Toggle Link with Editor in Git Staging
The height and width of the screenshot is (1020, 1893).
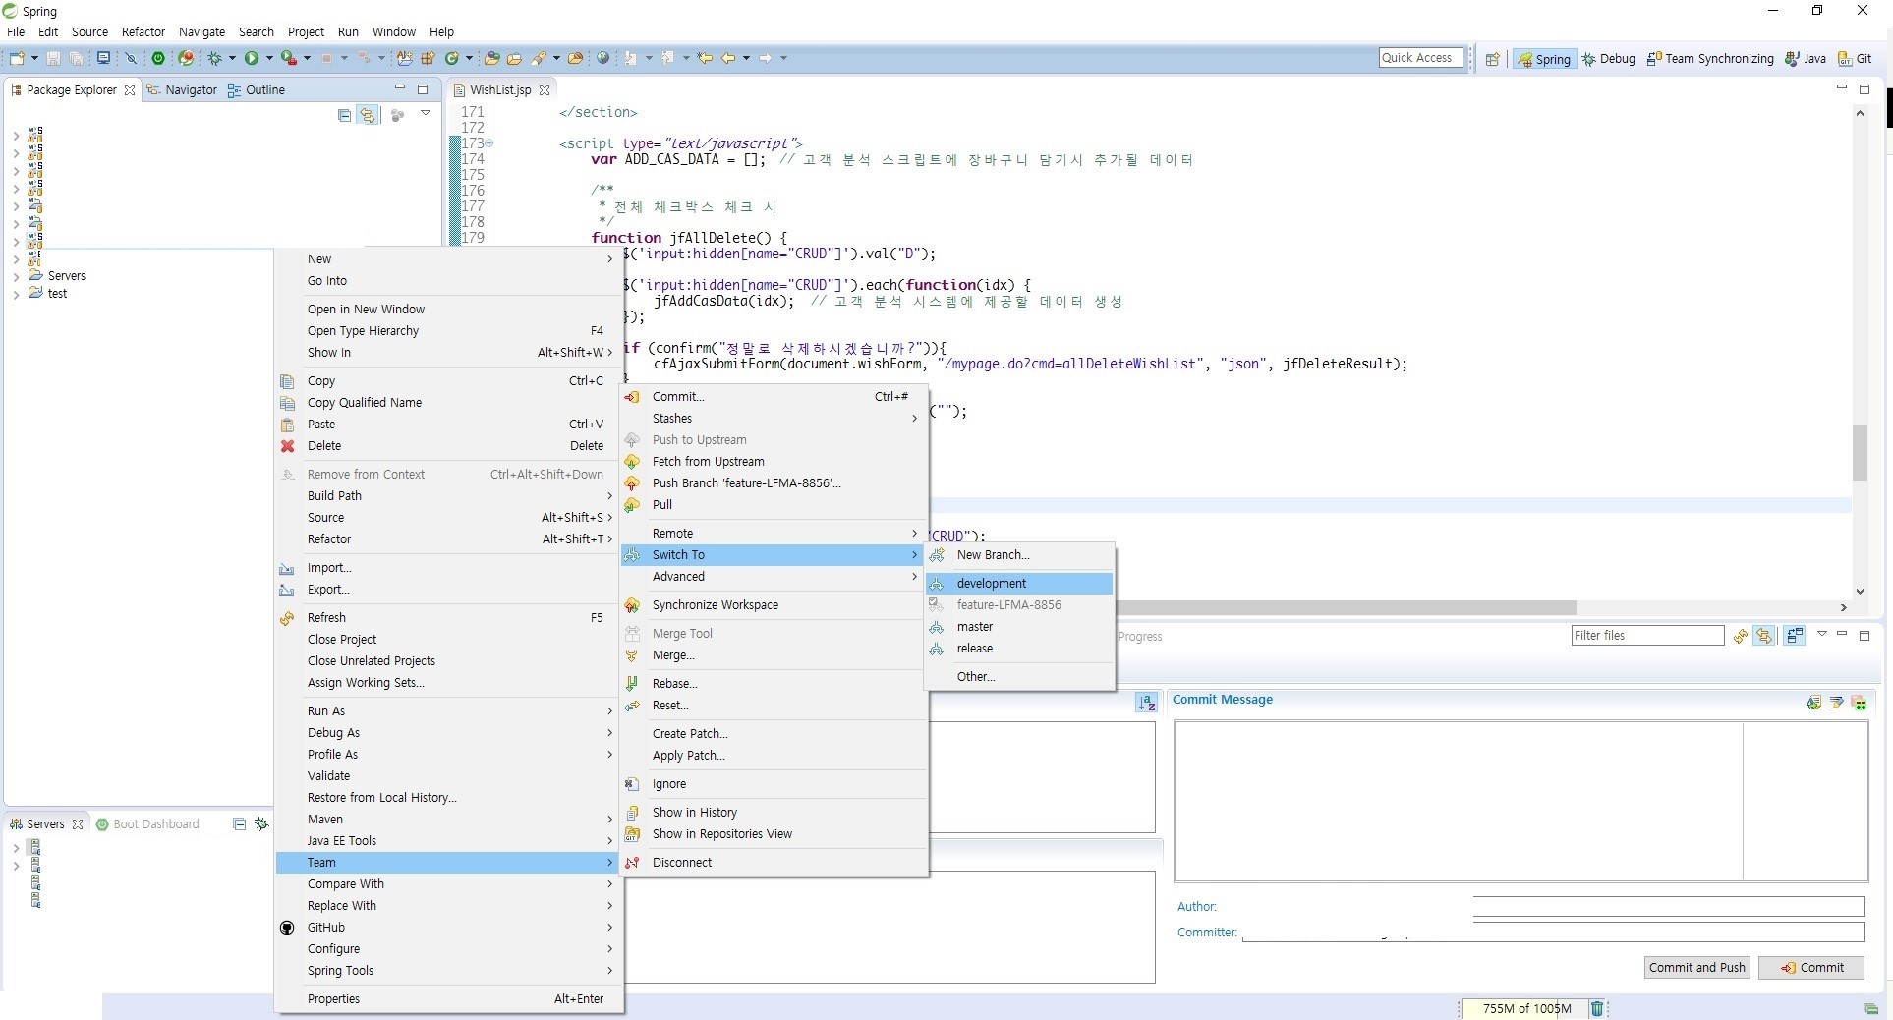[1765, 636]
